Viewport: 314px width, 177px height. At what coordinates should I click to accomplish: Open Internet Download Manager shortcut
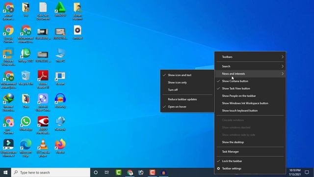pos(8,102)
